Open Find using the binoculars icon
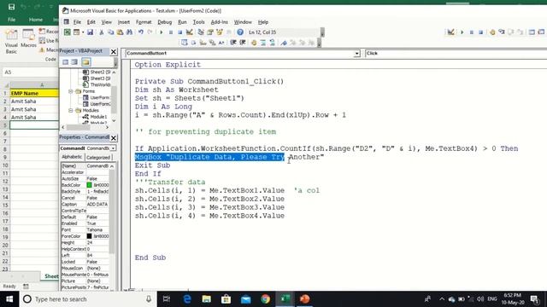Viewport: 547px width, 307px height. [x=129, y=32]
